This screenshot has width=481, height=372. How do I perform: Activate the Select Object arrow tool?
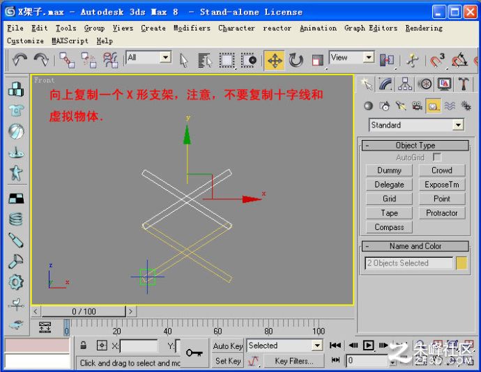[183, 60]
